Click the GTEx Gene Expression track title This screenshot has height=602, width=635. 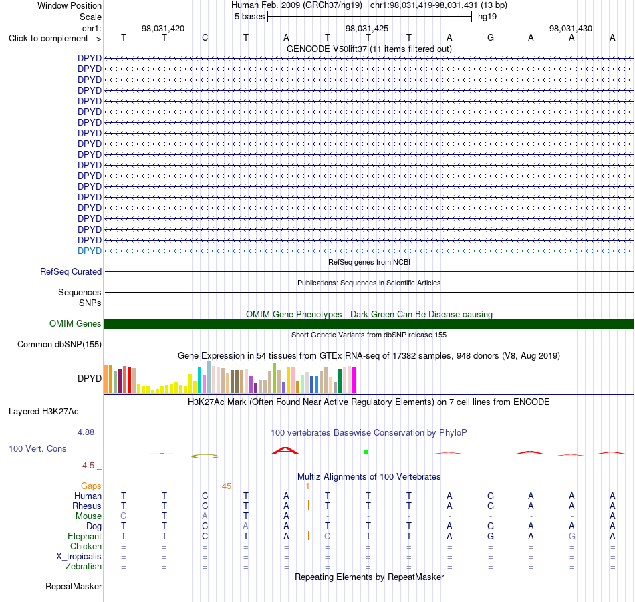(369, 356)
